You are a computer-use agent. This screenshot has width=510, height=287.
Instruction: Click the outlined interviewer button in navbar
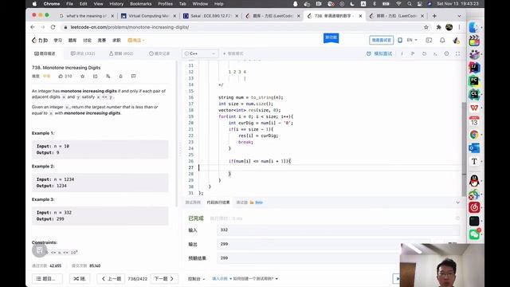point(381,40)
